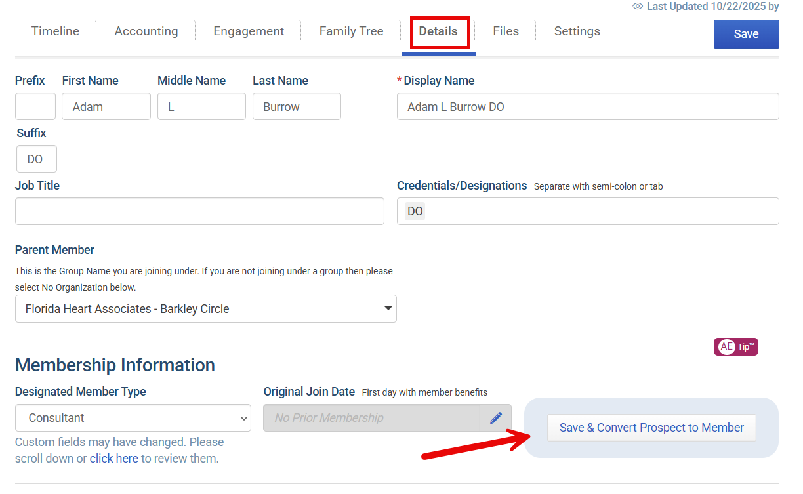Click the 'No Prior Membership' join date field

[x=372, y=418]
